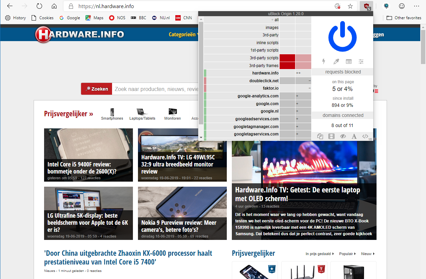Screen dimensions: 426x279
Task: Expand the Categorieën menu
Action: click(x=183, y=34)
